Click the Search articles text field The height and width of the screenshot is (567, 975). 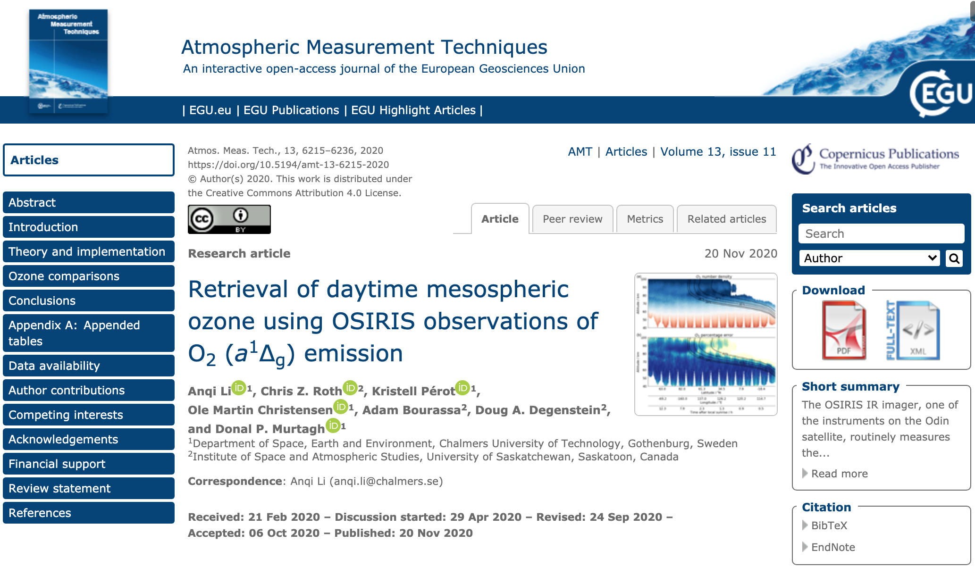point(881,234)
